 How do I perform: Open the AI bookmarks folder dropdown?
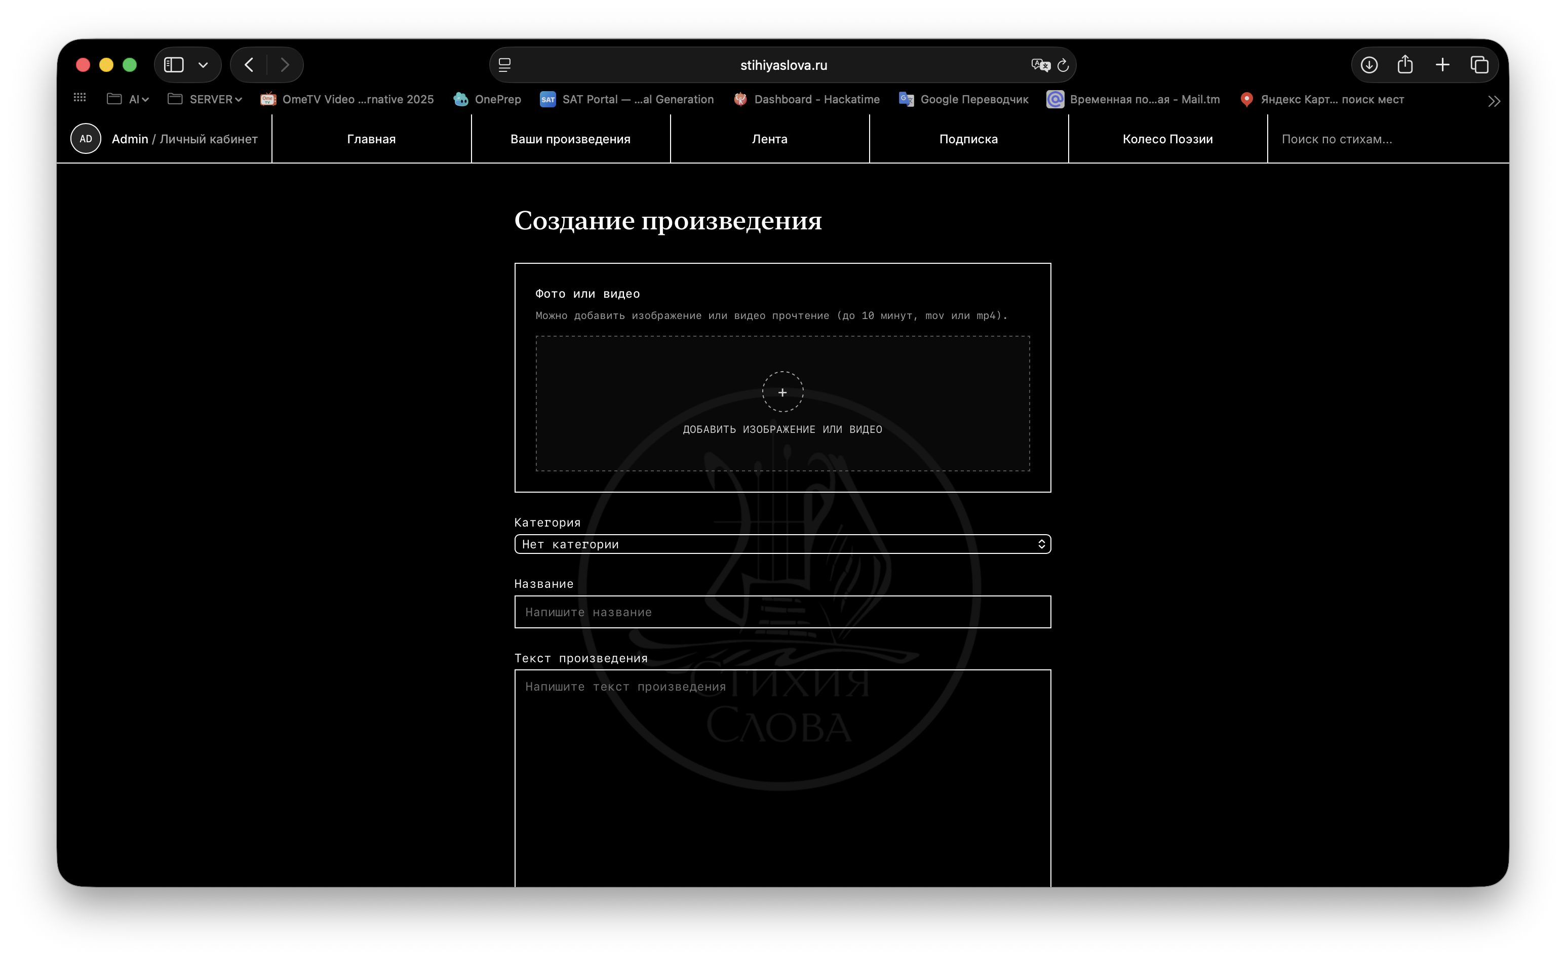(x=128, y=99)
